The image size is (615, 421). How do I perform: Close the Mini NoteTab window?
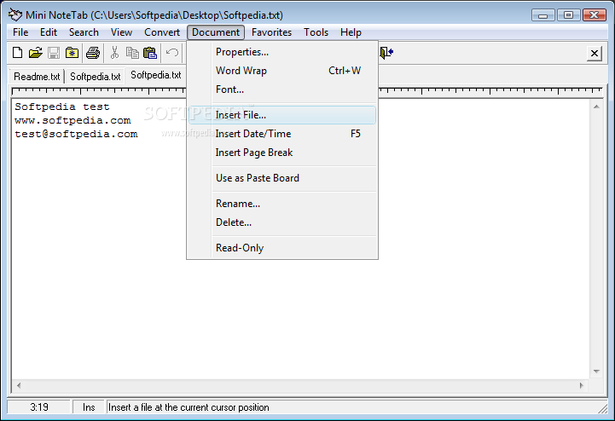click(x=594, y=15)
